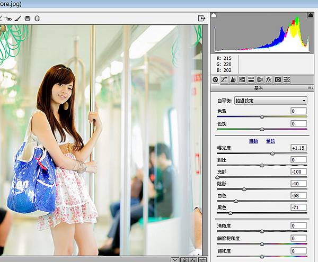The width and height of the screenshot is (318, 262).
Task: Click the 白色 whites value field
Action: [x=298, y=196]
